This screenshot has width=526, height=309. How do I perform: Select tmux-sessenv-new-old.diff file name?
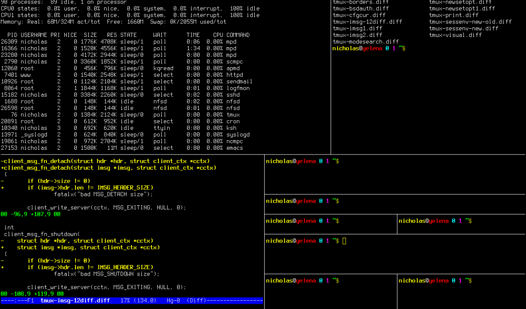(470, 22)
